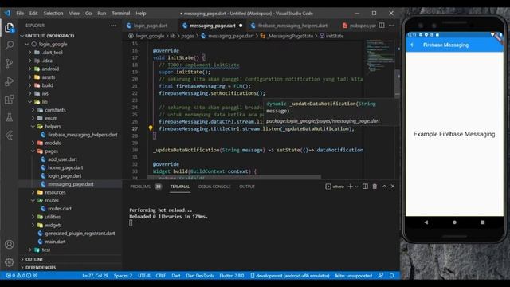The image size is (510, 287).
Task: Switch to the OUTPUT panel tab
Action: point(247,187)
